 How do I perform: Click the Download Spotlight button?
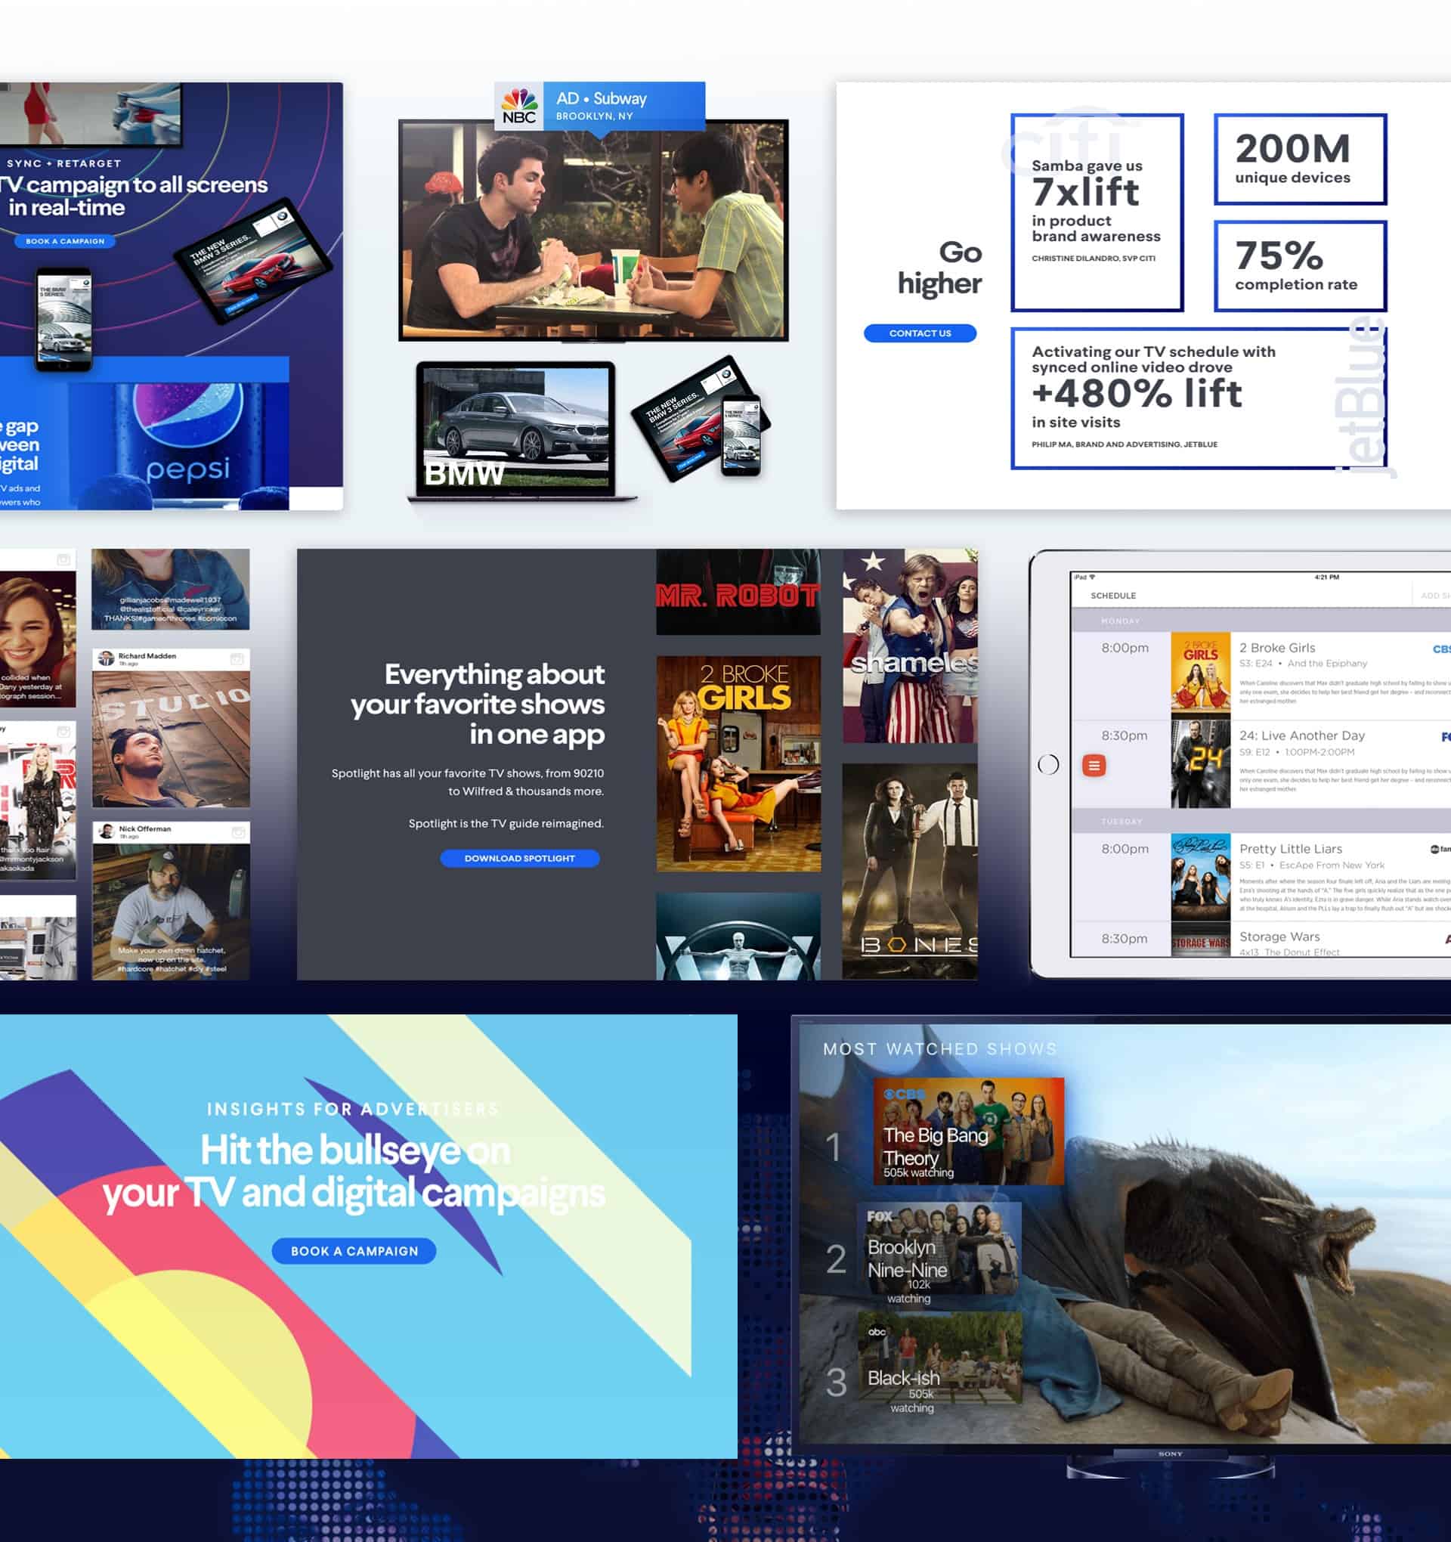click(520, 858)
